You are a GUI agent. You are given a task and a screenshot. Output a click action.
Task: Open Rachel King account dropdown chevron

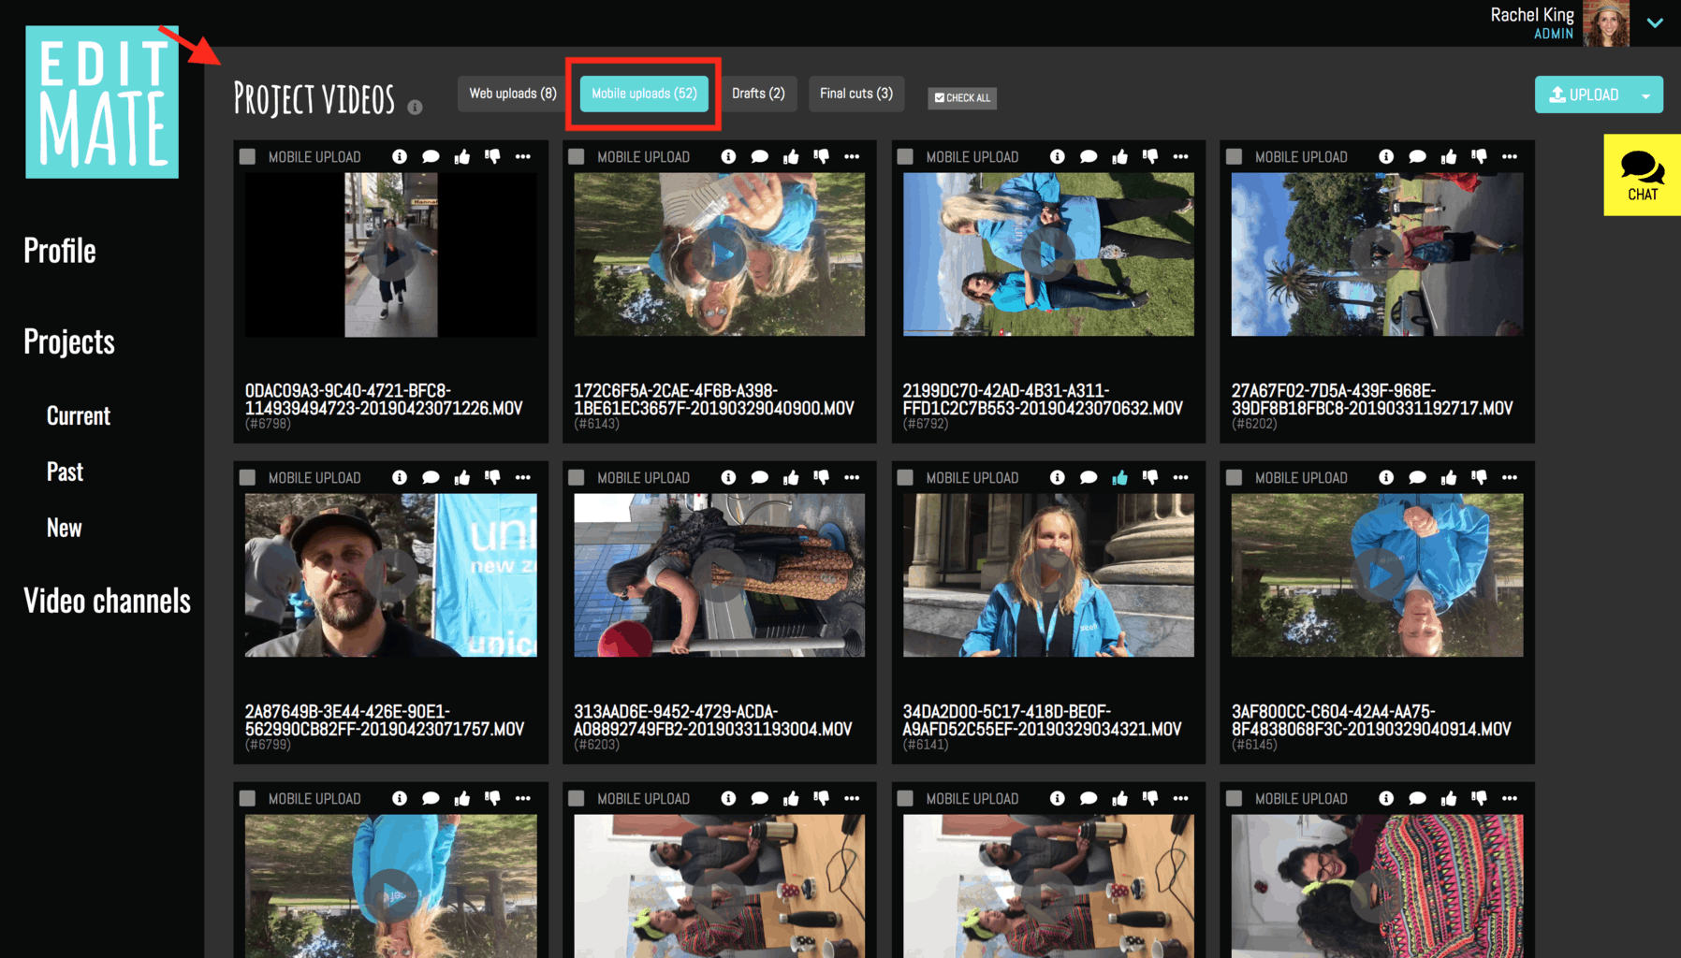(x=1655, y=23)
